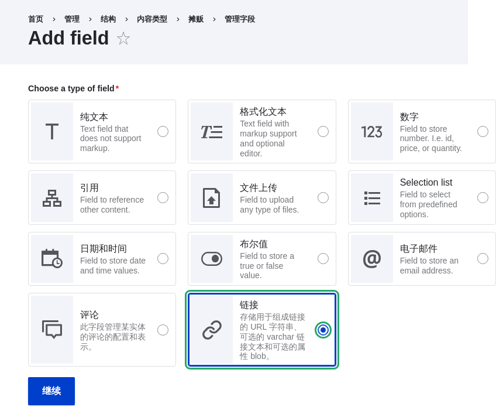Viewport: 496px width, 407px height.
Task: Select the 链接 link field icon
Action: click(212, 330)
